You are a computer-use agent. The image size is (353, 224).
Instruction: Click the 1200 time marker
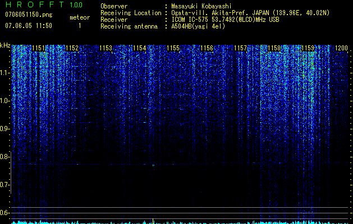(x=341, y=48)
